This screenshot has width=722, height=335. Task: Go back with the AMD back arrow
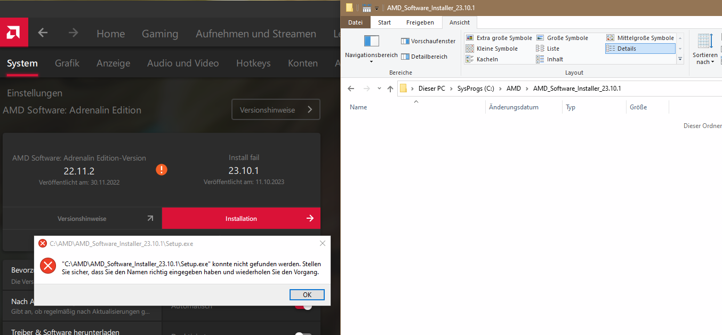(x=43, y=33)
